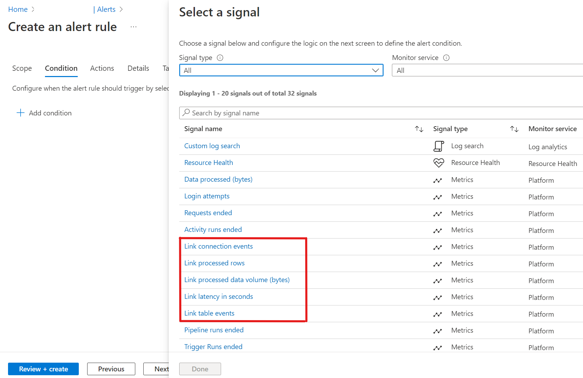Click the ellipsis beside Create an alert rule

(134, 27)
